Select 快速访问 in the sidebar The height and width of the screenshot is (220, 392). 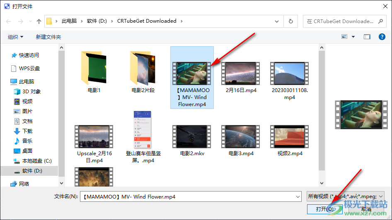click(25, 55)
